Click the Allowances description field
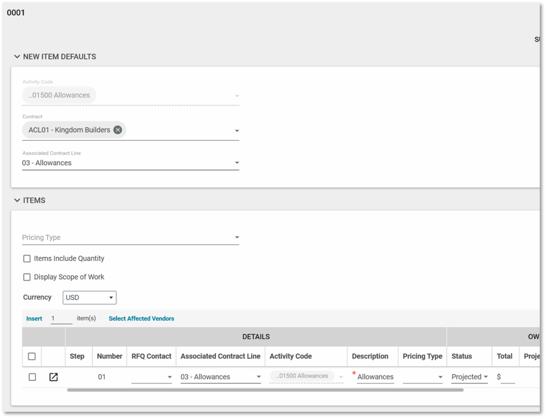 [x=375, y=377]
